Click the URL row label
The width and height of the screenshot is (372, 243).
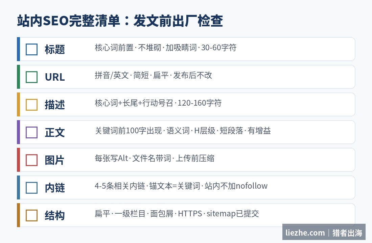pyautogui.click(x=55, y=77)
